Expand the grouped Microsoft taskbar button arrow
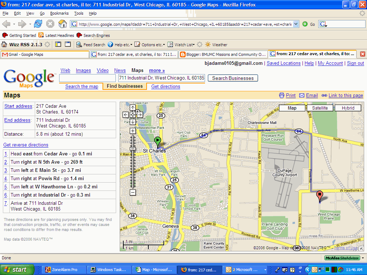 point(265,270)
